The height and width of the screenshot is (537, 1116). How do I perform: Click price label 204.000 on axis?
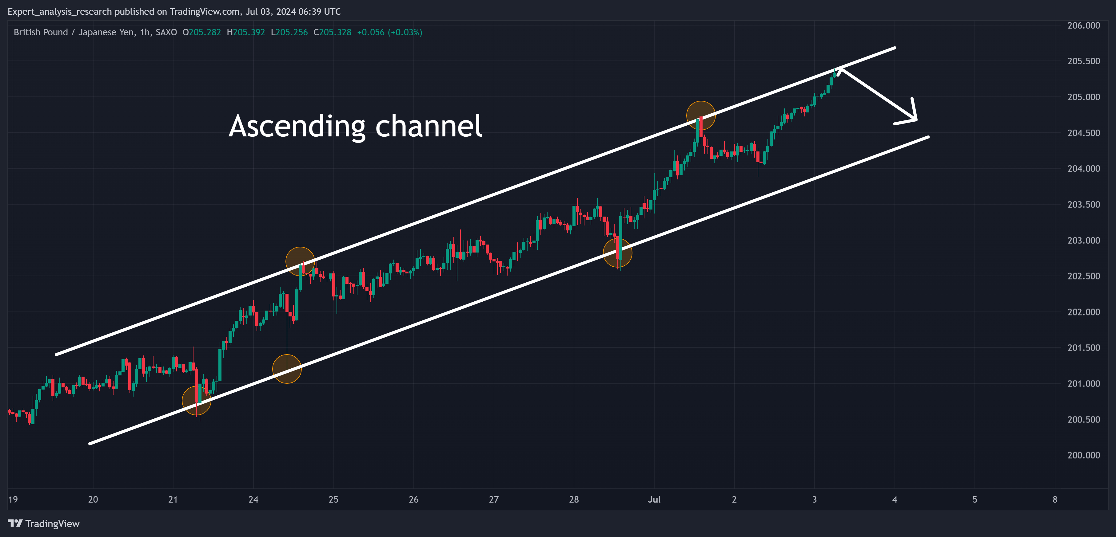(1083, 169)
